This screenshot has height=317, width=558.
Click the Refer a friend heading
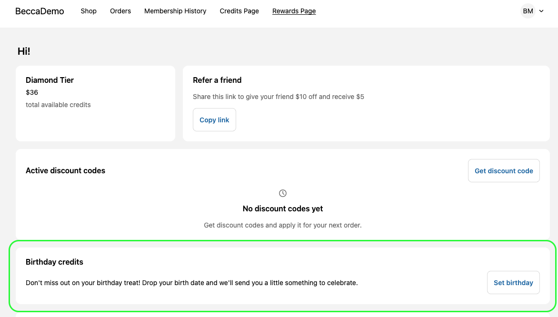pyautogui.click(x=217, y=80)
